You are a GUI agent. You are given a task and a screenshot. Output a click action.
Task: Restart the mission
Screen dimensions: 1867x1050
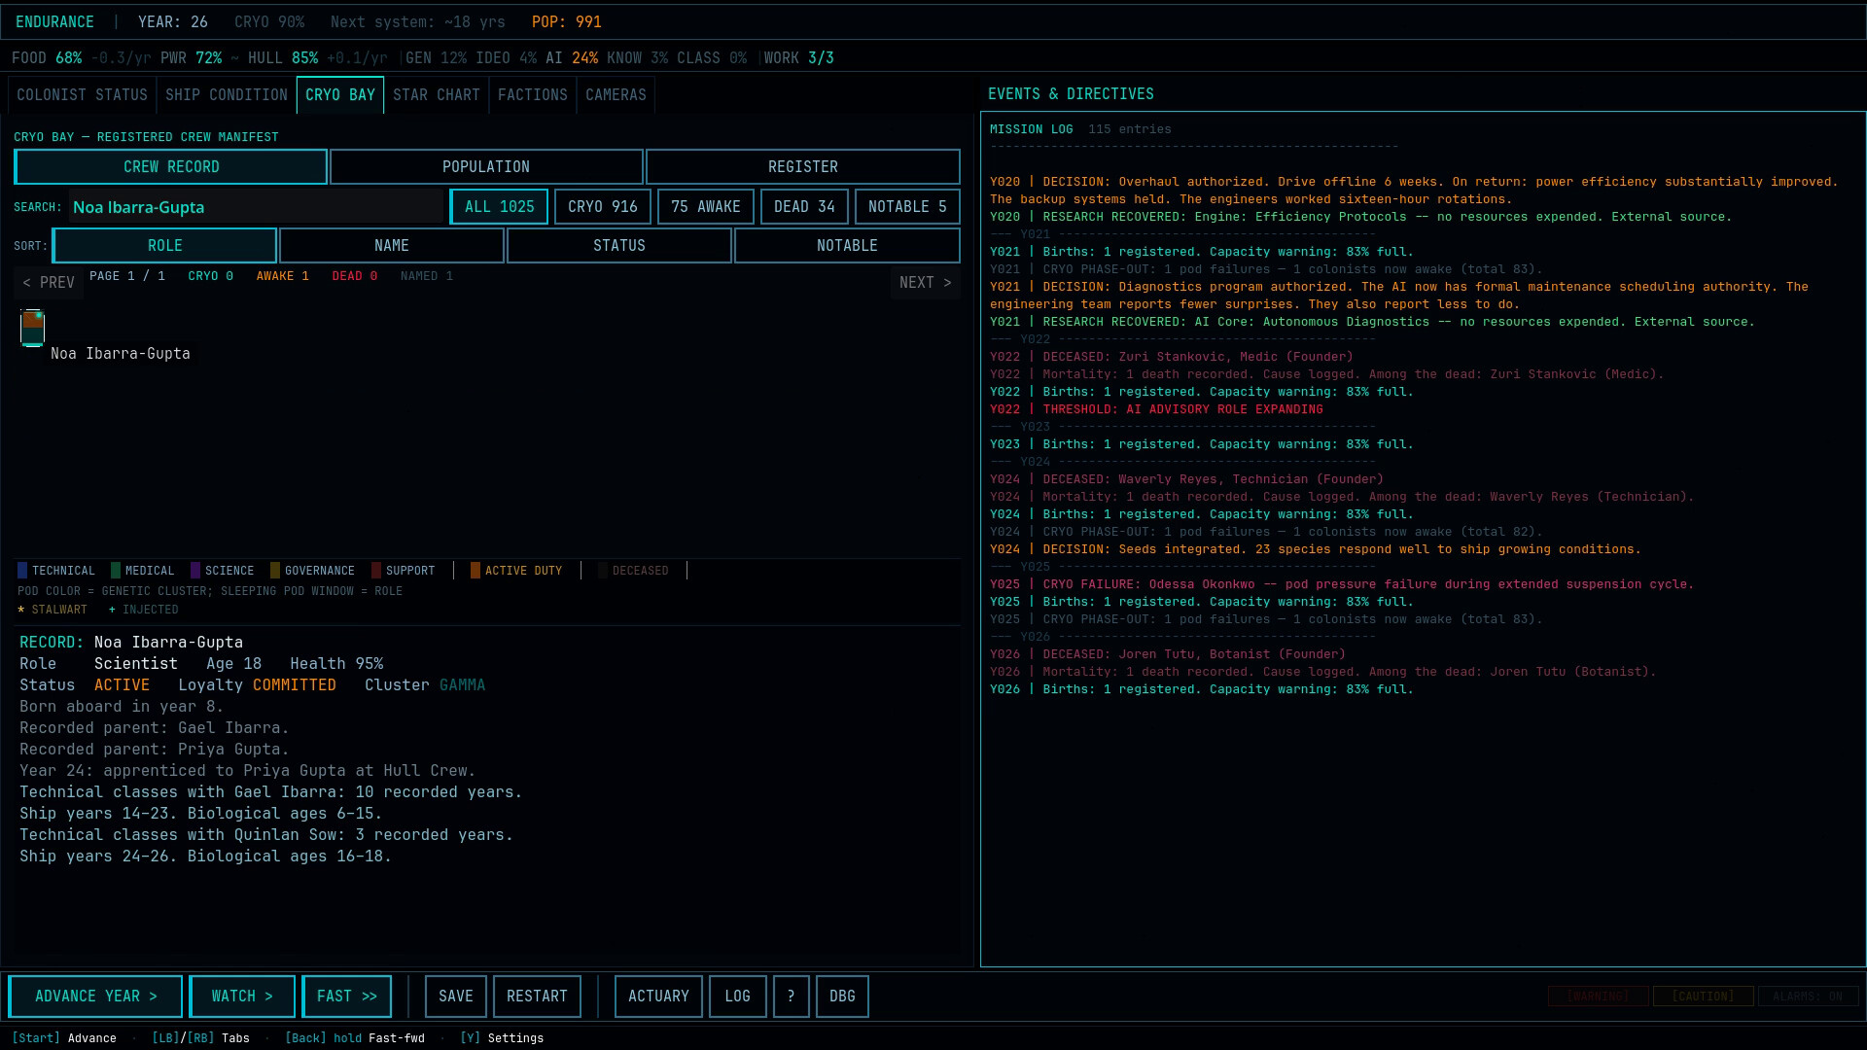pyautogui.click(x=537, y=997)
